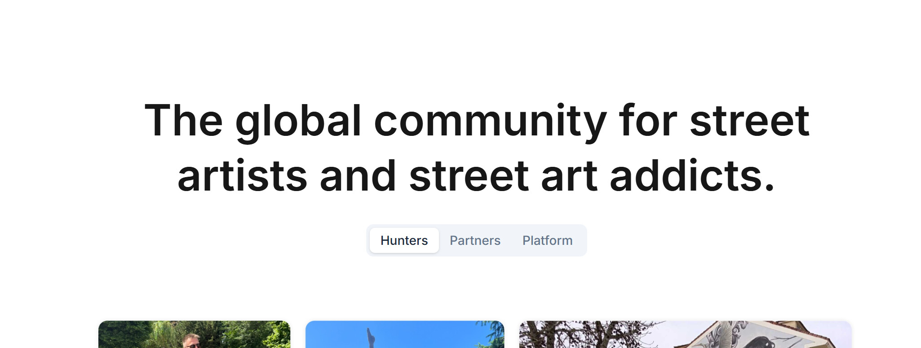Select the Hunters tab
Screen dimensions: 921x348
pyautogui.click(x=404, y=240)
